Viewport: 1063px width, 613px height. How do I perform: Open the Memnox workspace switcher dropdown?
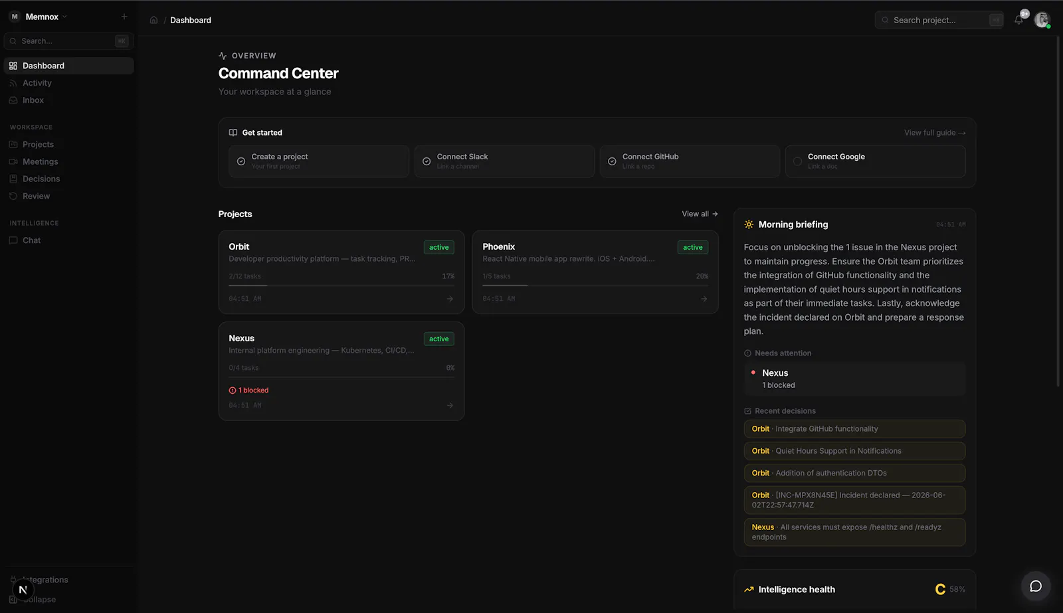[39, 17]
